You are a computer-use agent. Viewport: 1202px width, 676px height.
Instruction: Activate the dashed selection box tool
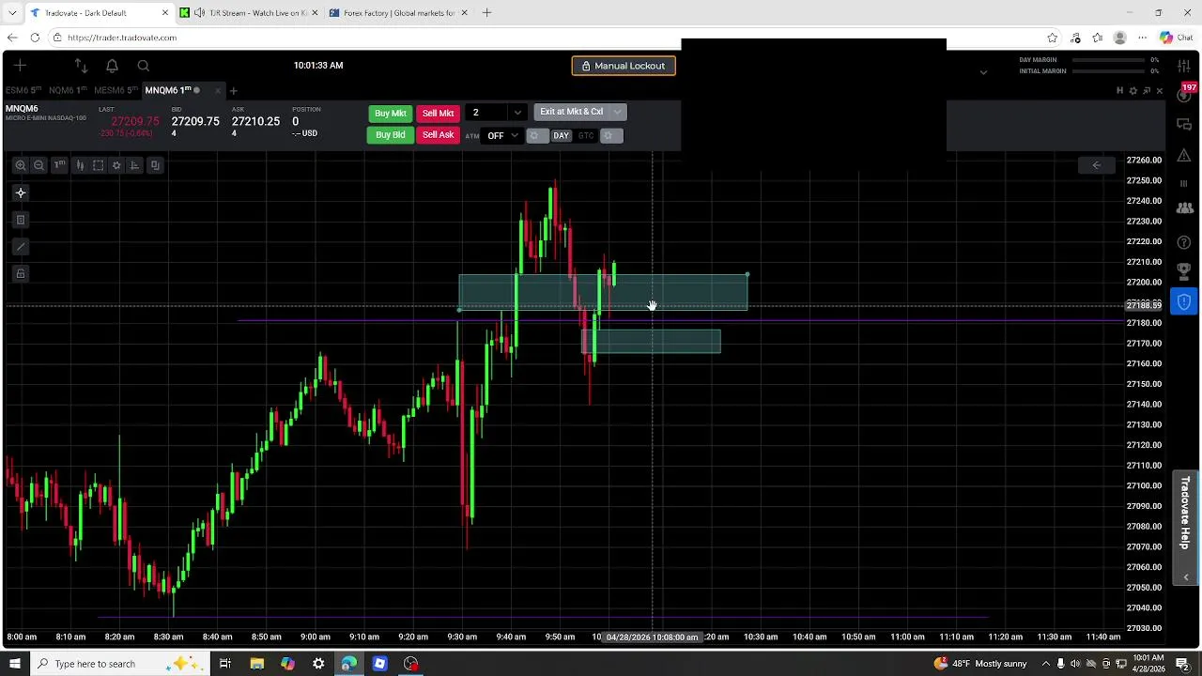coord(98,165)
